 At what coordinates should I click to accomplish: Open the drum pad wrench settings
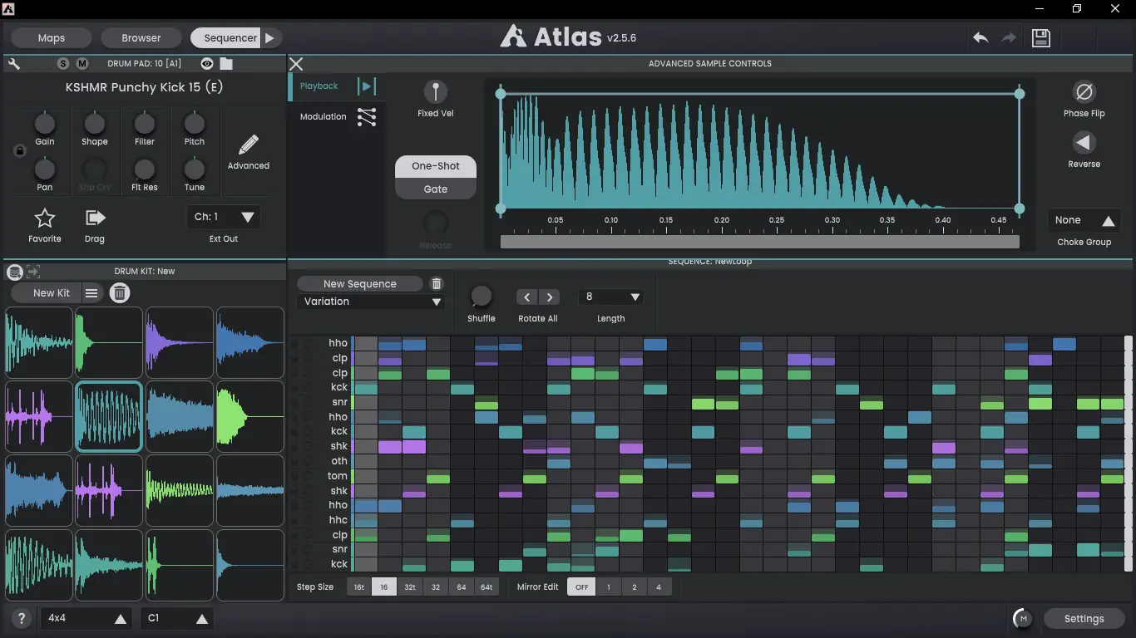pyautogui.click(x=14, y=64)
